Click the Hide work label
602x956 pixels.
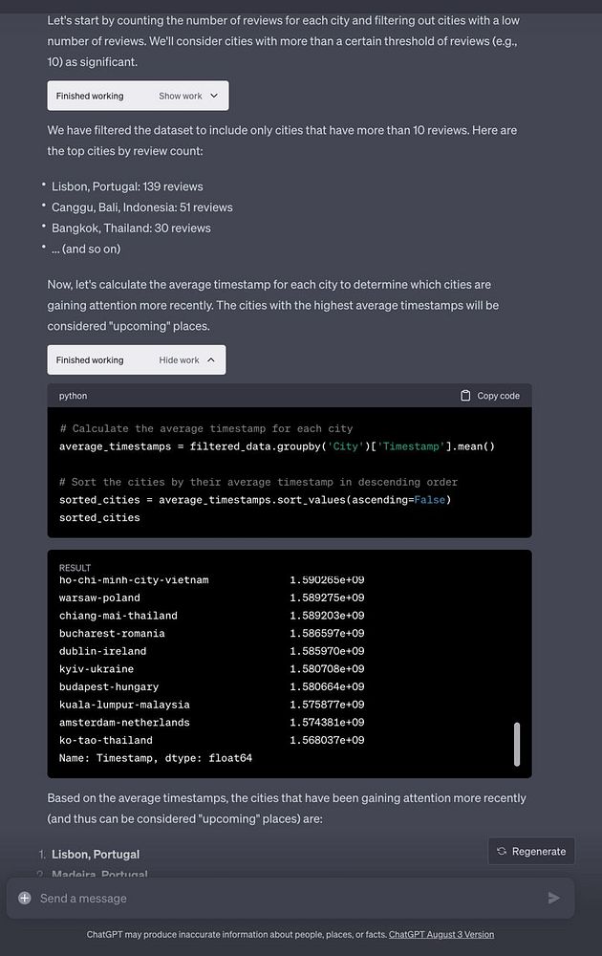coord(179,359)
